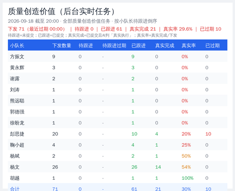Screen dimensions: 235x191
Task: Click 彭思捷's 真实完成 value 4
Action: pyautogui.click(x=157, y=134)
